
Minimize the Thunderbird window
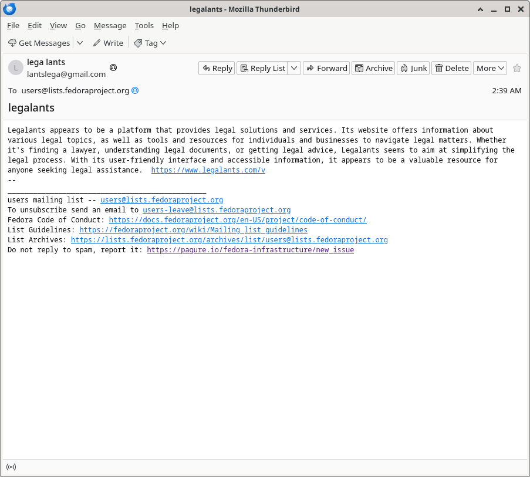point(494,9)
